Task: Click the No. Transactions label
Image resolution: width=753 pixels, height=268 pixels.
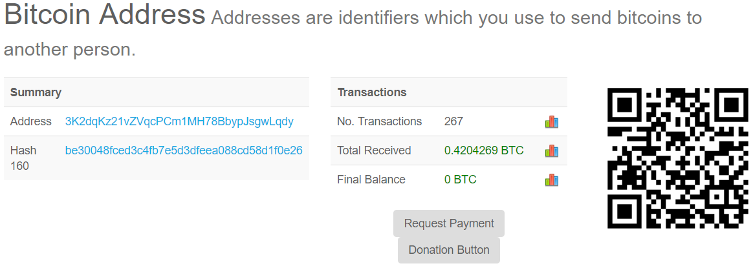Action: coord(379,121)
